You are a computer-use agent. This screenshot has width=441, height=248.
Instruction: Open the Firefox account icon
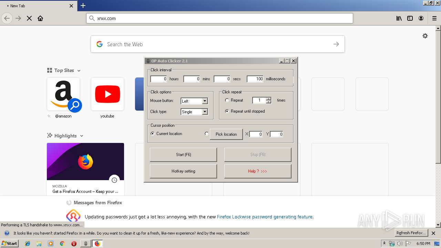[421, 18]
